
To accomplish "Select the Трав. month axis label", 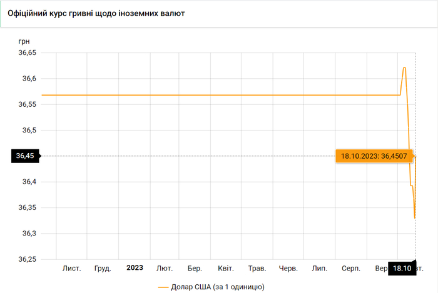I will click(x=257, y=268).
